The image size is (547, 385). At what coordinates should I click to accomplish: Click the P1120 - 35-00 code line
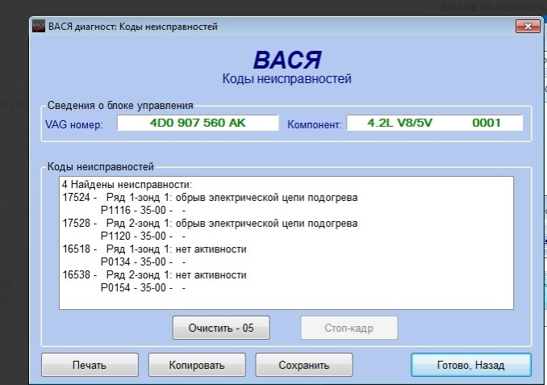(143, 236)
